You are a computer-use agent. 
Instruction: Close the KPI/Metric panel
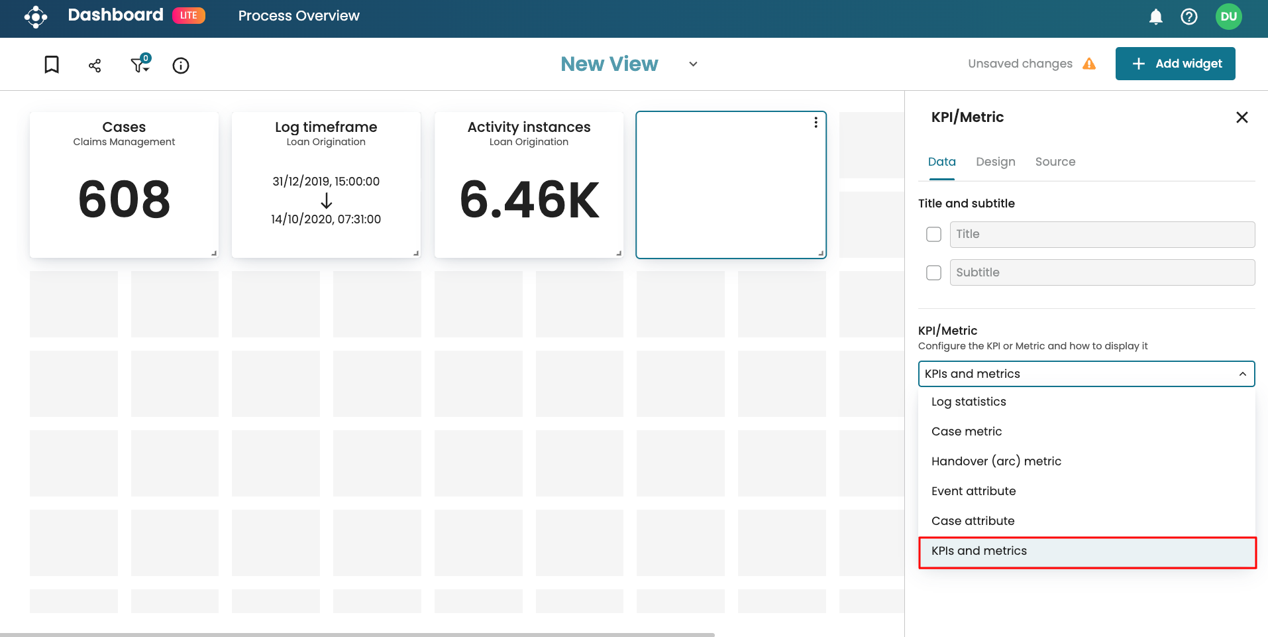[1242, 117]
